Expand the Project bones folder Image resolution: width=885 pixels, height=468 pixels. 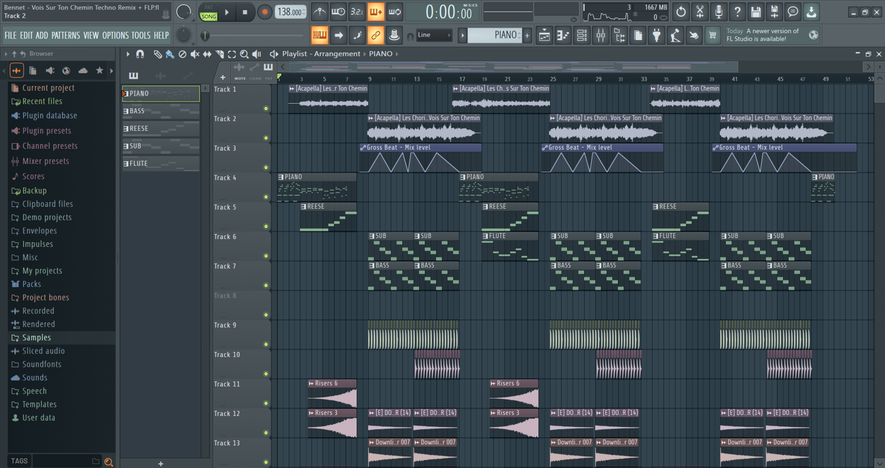[x=45, y=298]
